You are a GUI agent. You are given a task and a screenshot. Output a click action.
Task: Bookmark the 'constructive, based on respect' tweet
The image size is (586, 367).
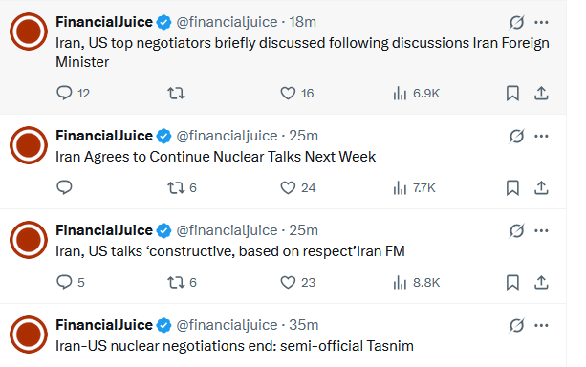[x=512, y=282]
